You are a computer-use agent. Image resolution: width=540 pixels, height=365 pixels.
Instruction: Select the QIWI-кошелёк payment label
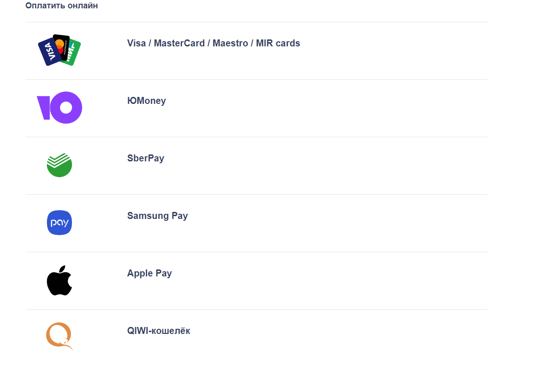coord(158,331)
